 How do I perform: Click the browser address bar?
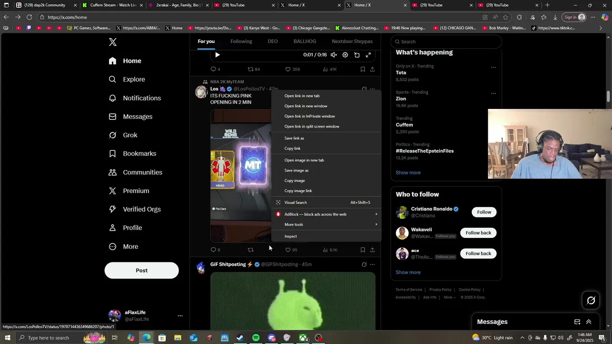(258, 17)
